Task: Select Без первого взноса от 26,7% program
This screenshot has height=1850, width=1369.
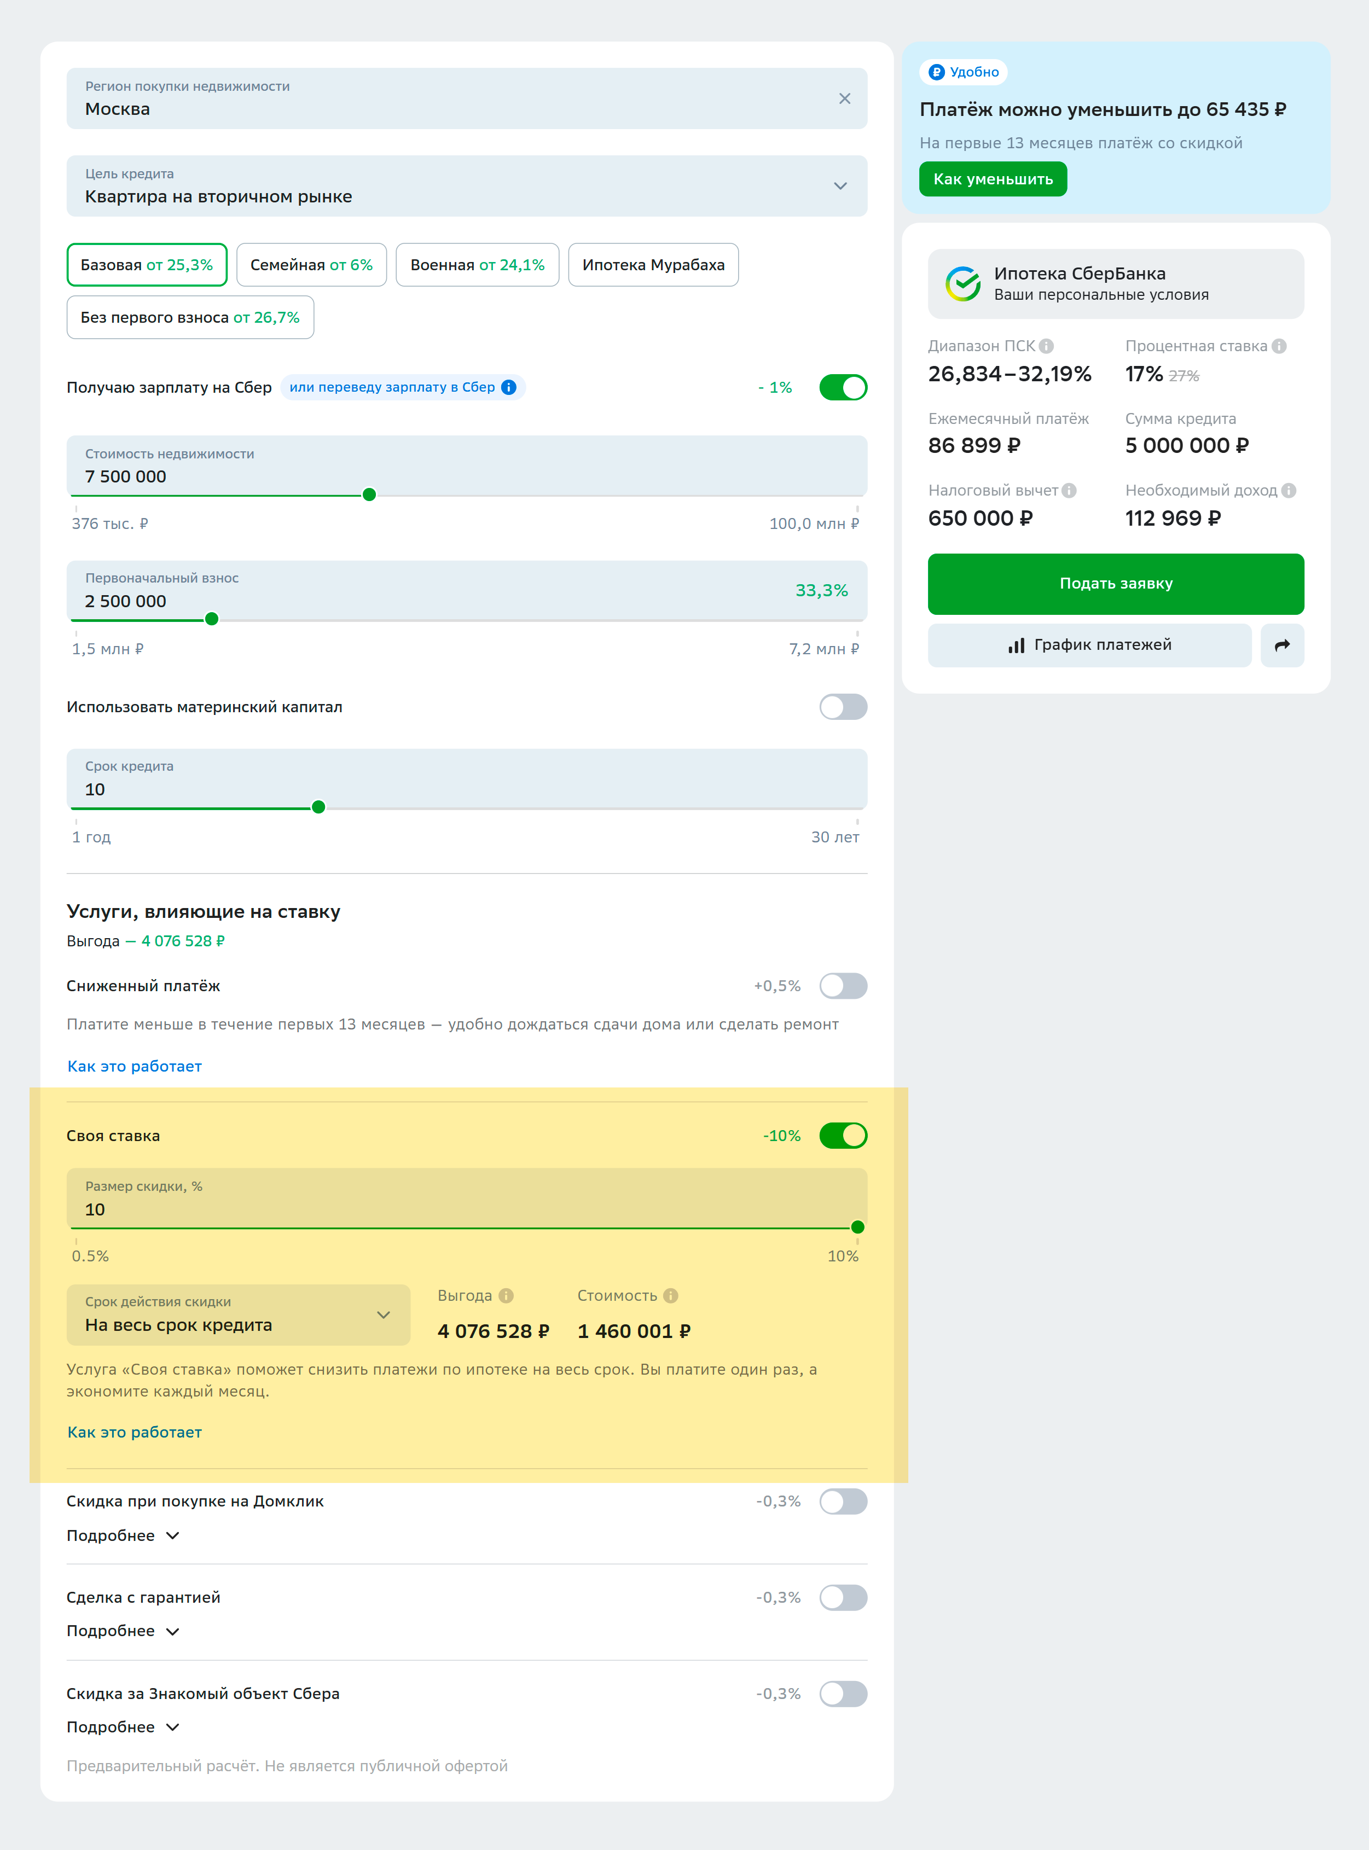Action: tap(190, 317)
